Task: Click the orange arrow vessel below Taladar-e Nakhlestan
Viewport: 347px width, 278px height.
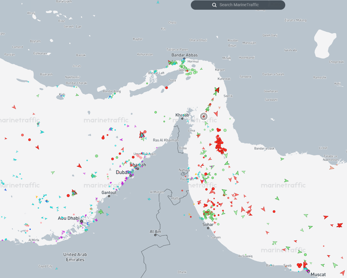Action: (x=332, y=168)
